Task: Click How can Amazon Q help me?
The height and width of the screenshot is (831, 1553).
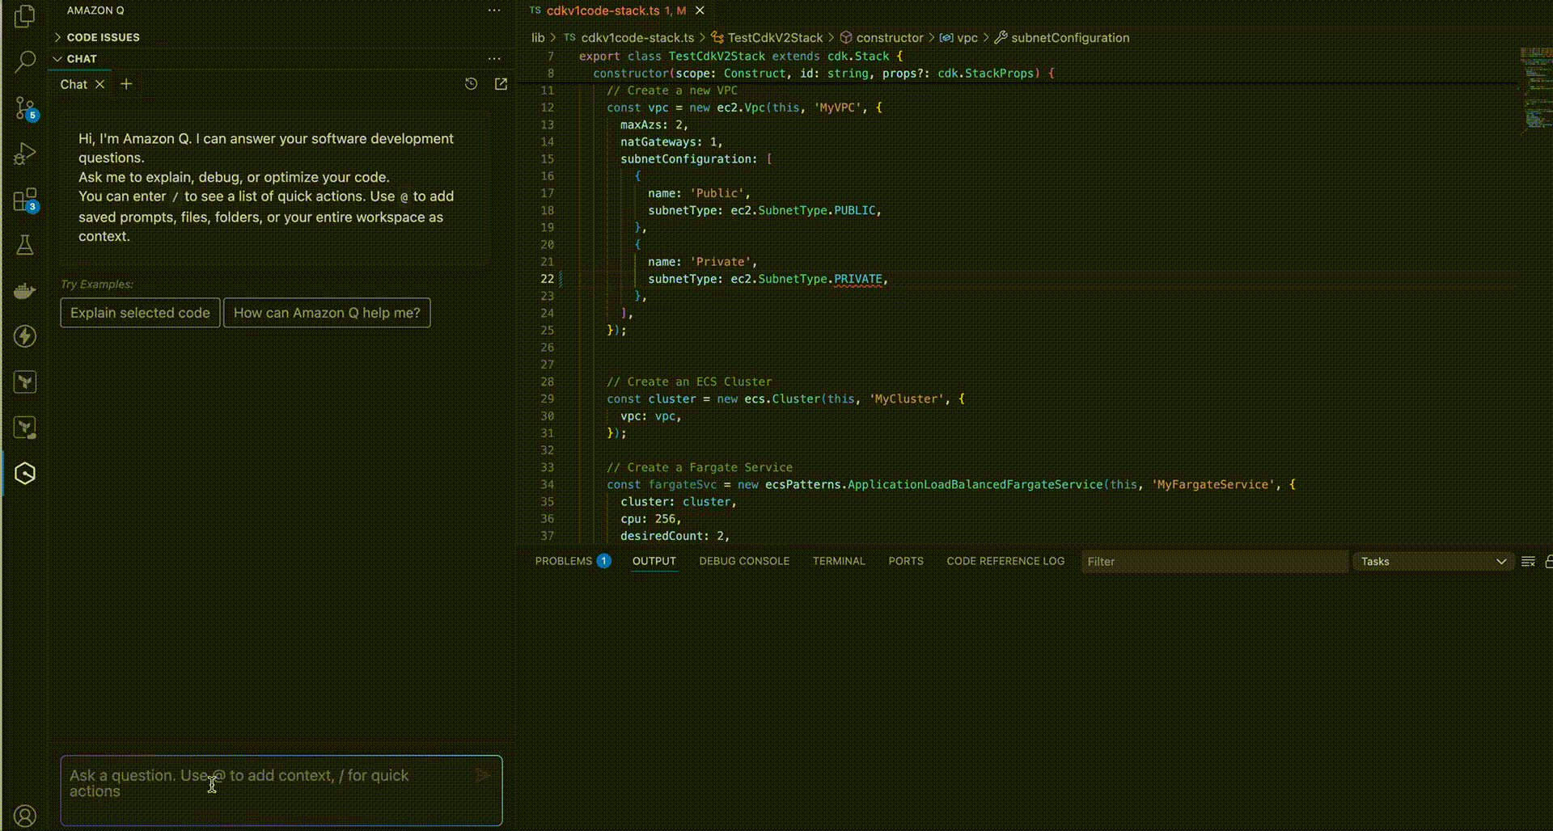Action: [x=327, y=313]
